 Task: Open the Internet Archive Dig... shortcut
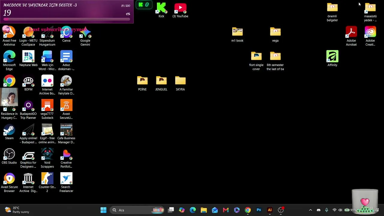coord(28,182)
